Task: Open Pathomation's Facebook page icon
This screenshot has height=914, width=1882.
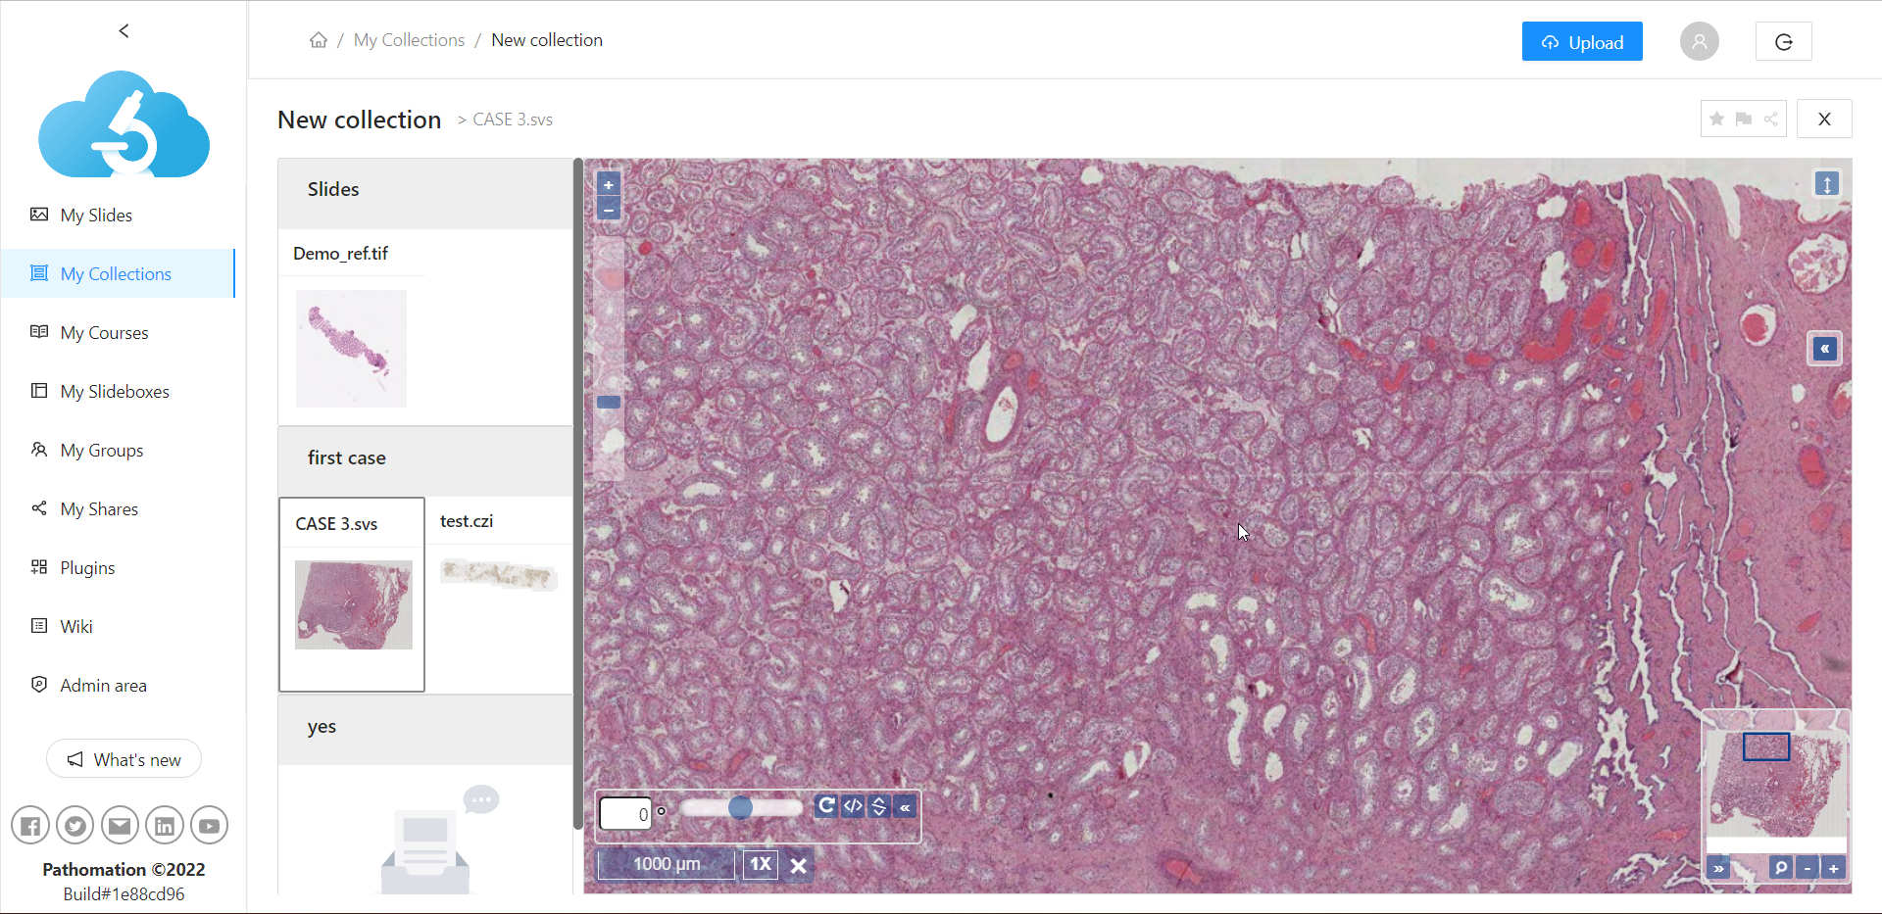Action: pos(30,826)
